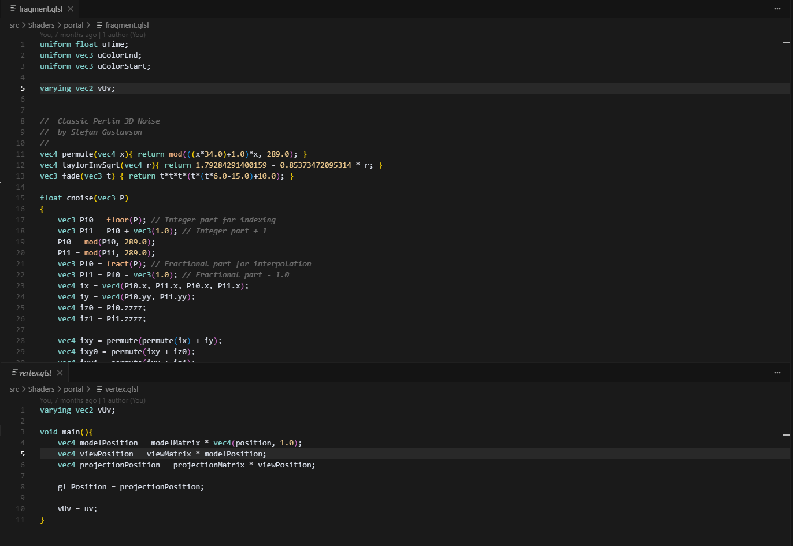
Task: Click line number 3 in vertex.glsl
Action: coord(23,432)
